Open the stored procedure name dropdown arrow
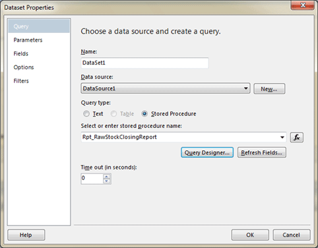The image size is (318, 248). click(x=282, y=137)
